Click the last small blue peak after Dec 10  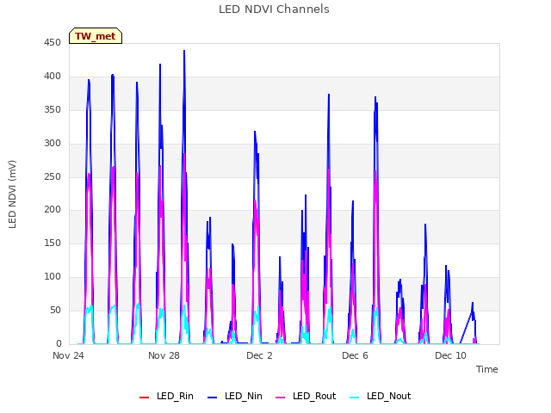[x=473, y=303]
